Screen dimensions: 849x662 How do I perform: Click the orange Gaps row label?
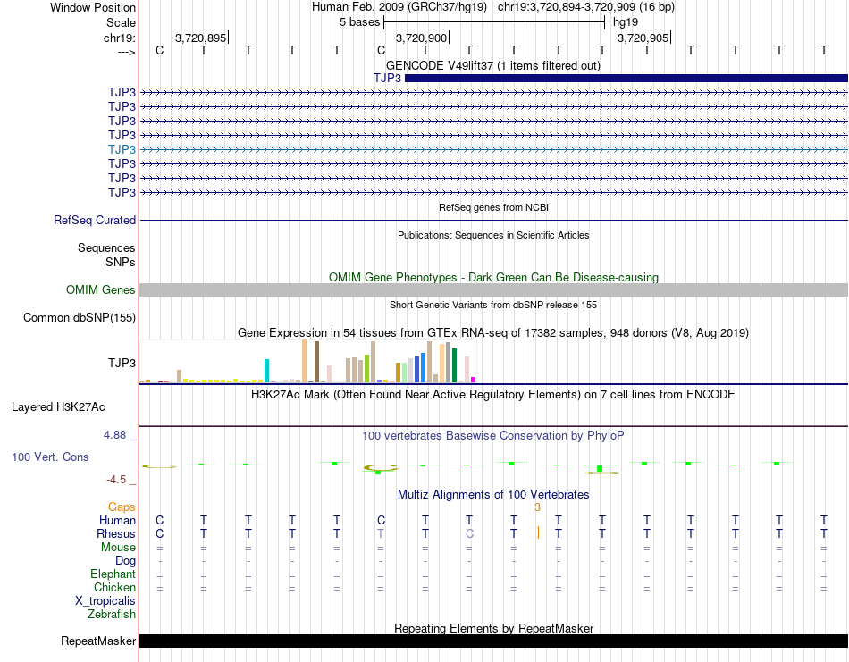click(122, 507)
